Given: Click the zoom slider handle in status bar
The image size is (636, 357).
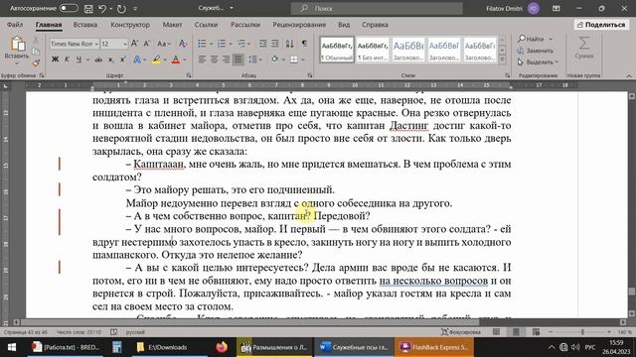Looking at the screenshot, I should pos(582,332).
